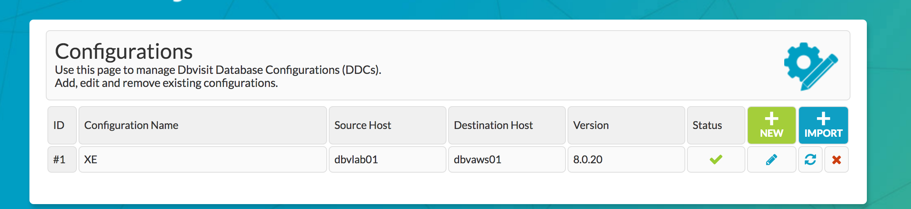911x209 pixels.
Task: Refresh the XE configuration with sync icon
Action: tap(810, 160)
